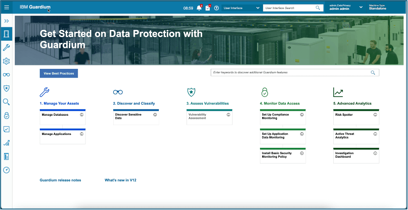The image size is (408, 210).
Task: Open the hamburger main menu
Action: coord(7,8)
